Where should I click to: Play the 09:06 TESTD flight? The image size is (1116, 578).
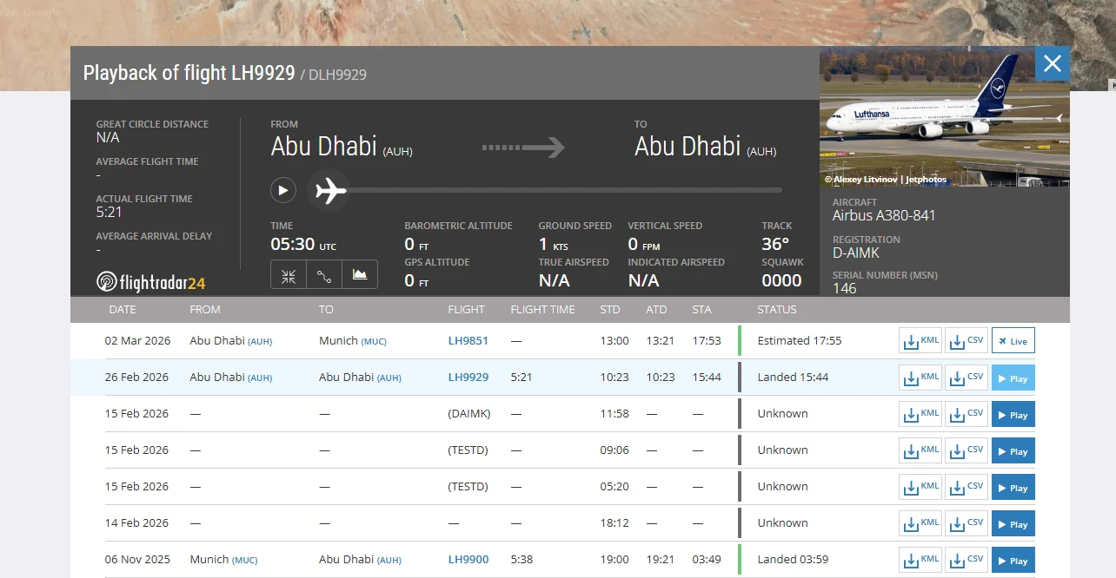(x=1013, y=450)
